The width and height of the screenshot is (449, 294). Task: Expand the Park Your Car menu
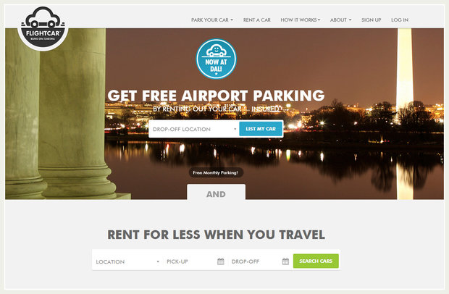[x=212, y=20]
